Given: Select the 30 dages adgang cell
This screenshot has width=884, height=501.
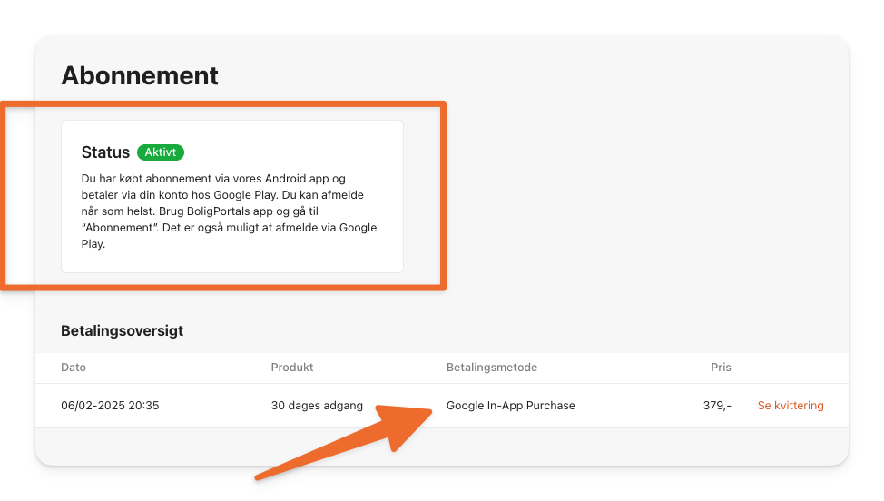Looking at the screenshot, I should pyautogui.click(x=317, y=405).
